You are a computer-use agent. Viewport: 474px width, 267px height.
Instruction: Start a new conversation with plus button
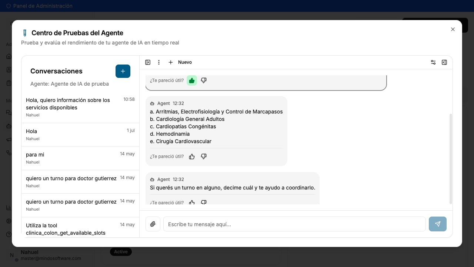click(123, 71)
